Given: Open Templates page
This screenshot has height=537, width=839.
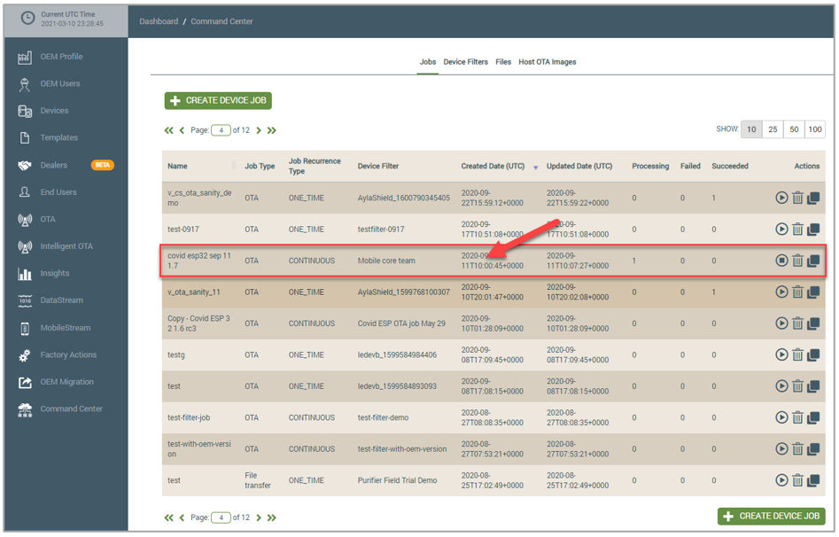Looking at the screenshot, I should coord(58,137).
